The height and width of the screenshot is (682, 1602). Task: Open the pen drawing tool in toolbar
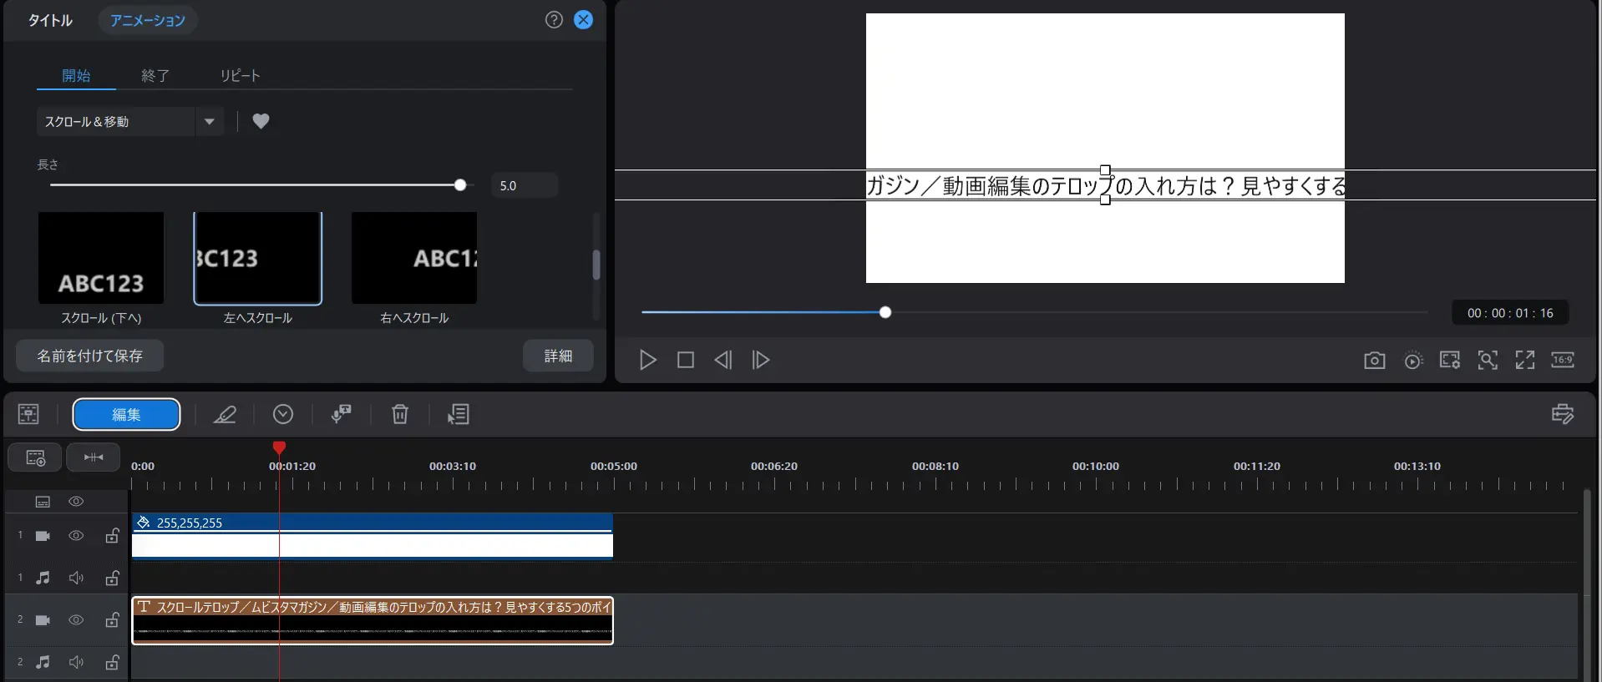pyautogui.click(x=225, y=414)
